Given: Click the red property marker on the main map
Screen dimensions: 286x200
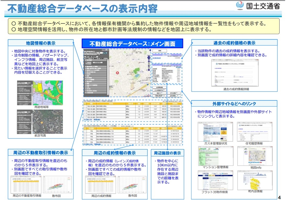Looking at the screenshot, I should point(117,73).
